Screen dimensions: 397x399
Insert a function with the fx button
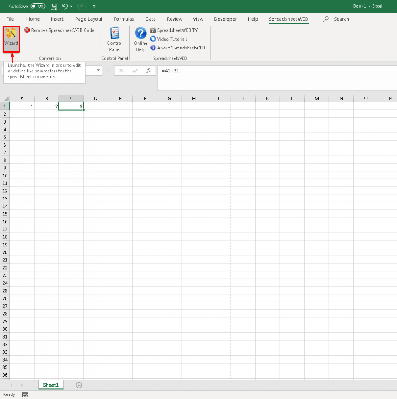149,71
